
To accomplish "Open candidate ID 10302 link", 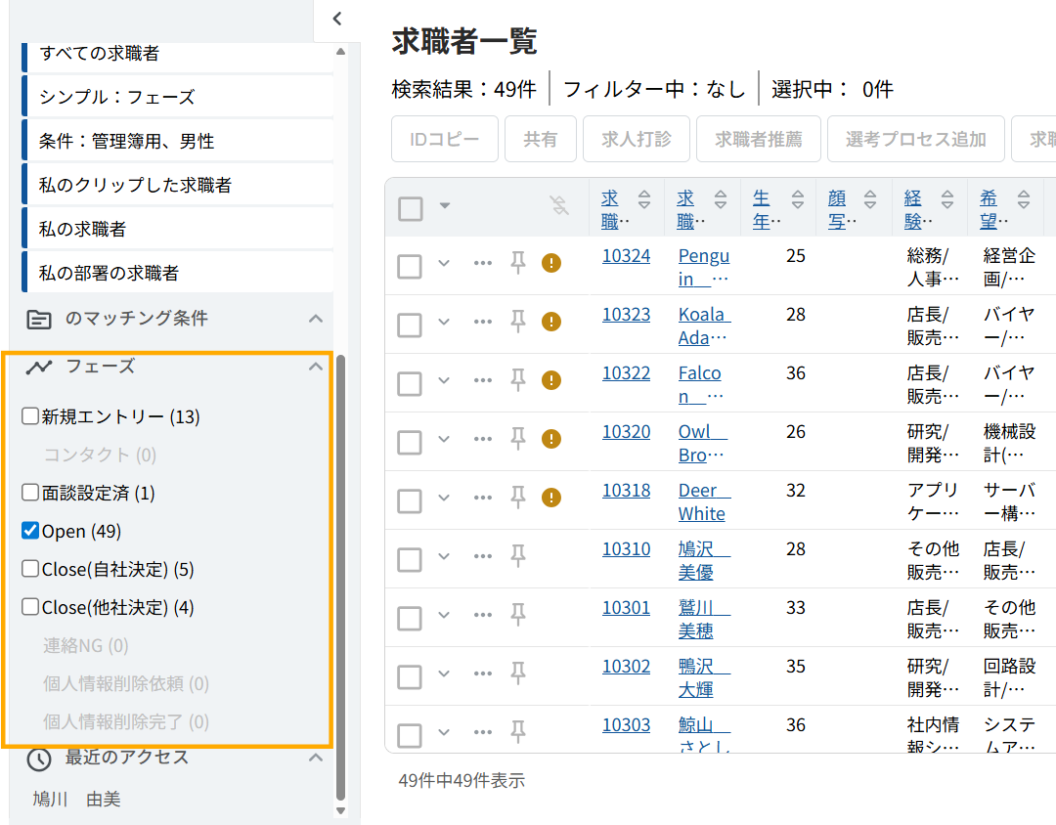I will pyautogui.click(x=626, y=667).
